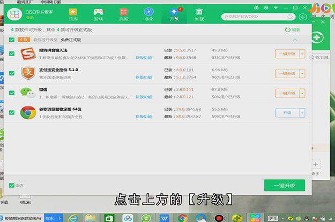Click the red record taskbar icon
Viewport: 335px width, 222px height.
coord(219,218)
